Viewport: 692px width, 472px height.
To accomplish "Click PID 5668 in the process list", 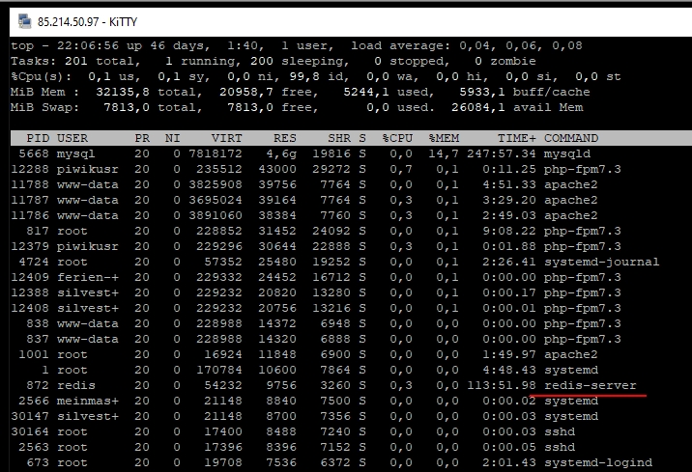I will point(34,153).
